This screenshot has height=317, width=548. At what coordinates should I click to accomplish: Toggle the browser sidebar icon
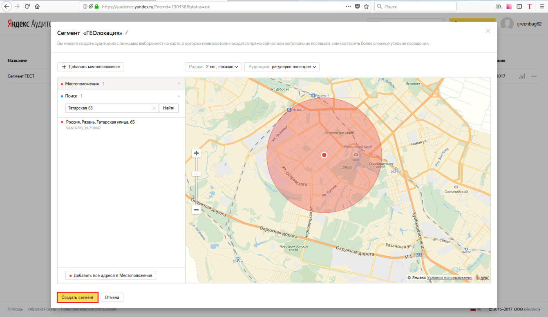519,7
